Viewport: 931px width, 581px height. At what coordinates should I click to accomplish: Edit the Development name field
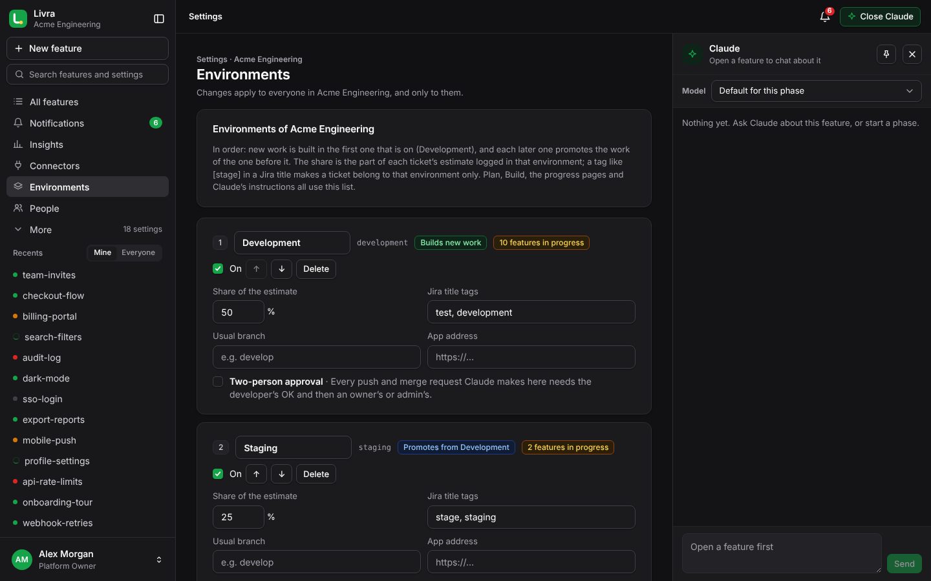(x=292, y=243)
